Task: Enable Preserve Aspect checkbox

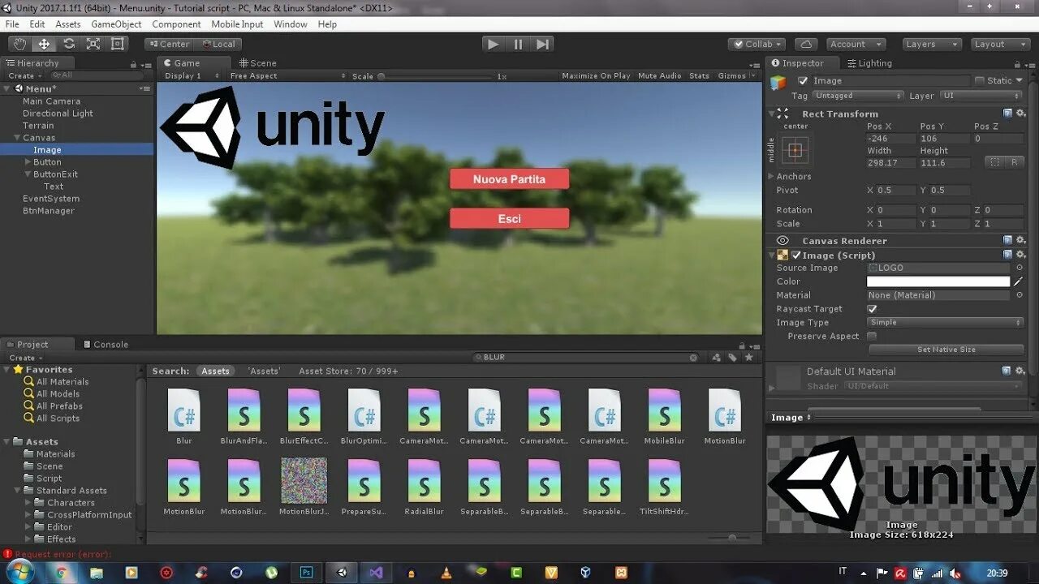Action: click(872, 336)
